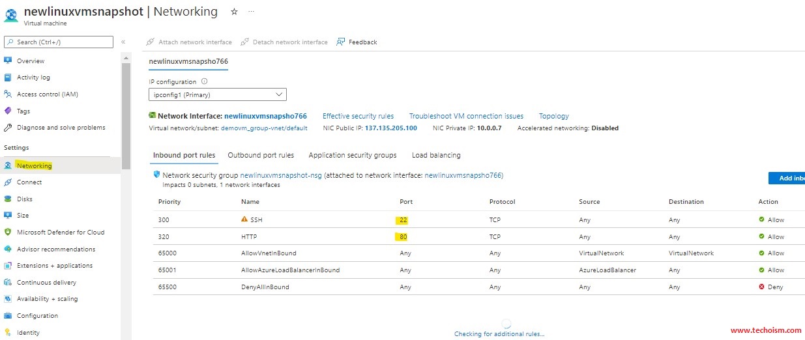Click the Attach network interface icon
The image size is (805, 340).
click(151, 42)
